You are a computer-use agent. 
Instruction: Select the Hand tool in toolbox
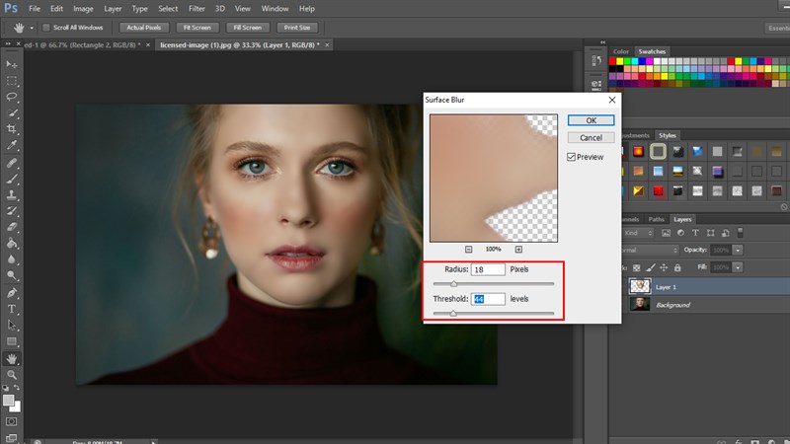pos(12,359)
